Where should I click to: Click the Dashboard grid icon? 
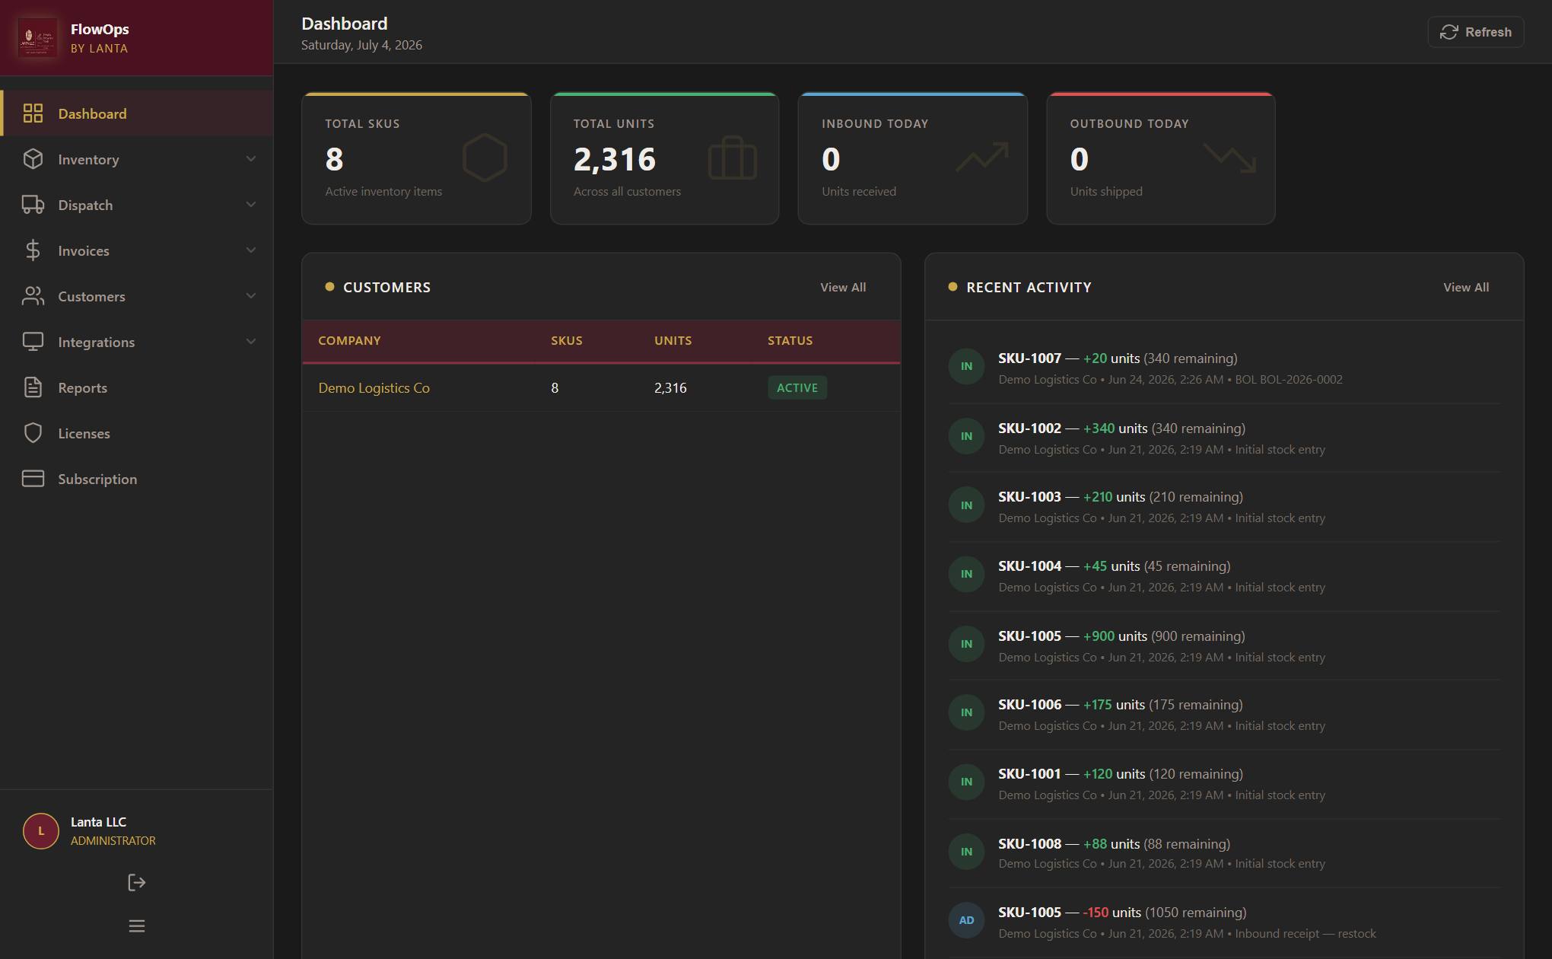click(x=33, y=113)
